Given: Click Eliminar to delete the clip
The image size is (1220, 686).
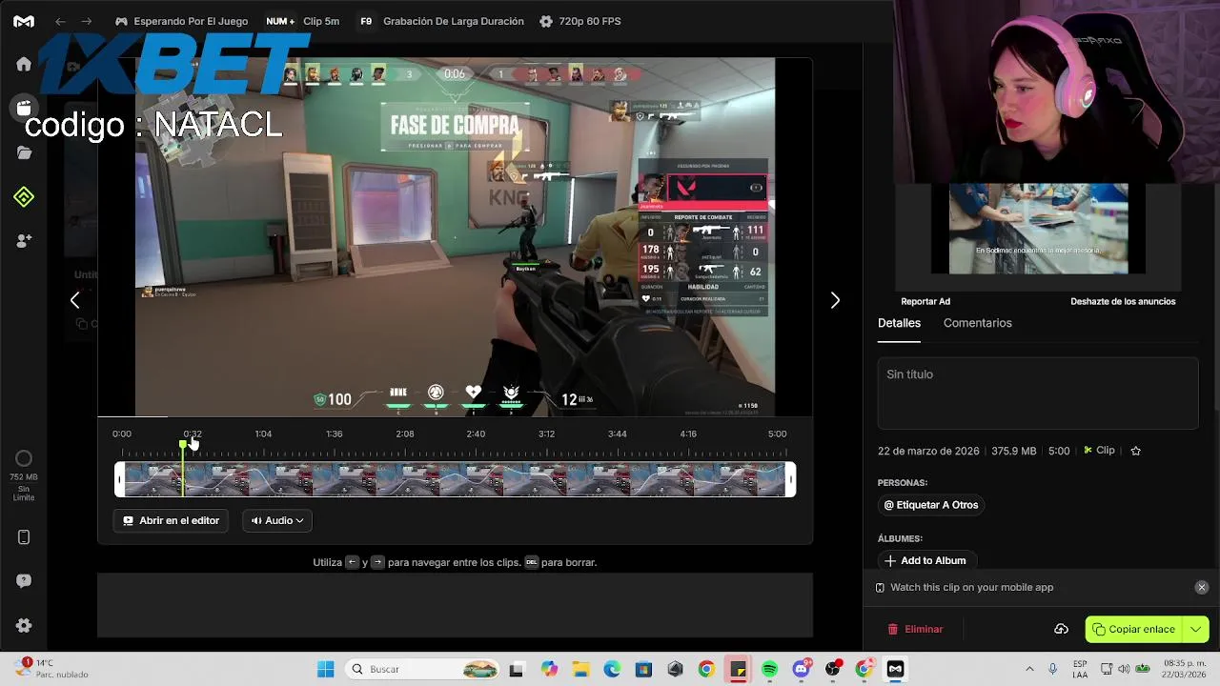Looking at the screenshot, I should click(x=915, y=629).
